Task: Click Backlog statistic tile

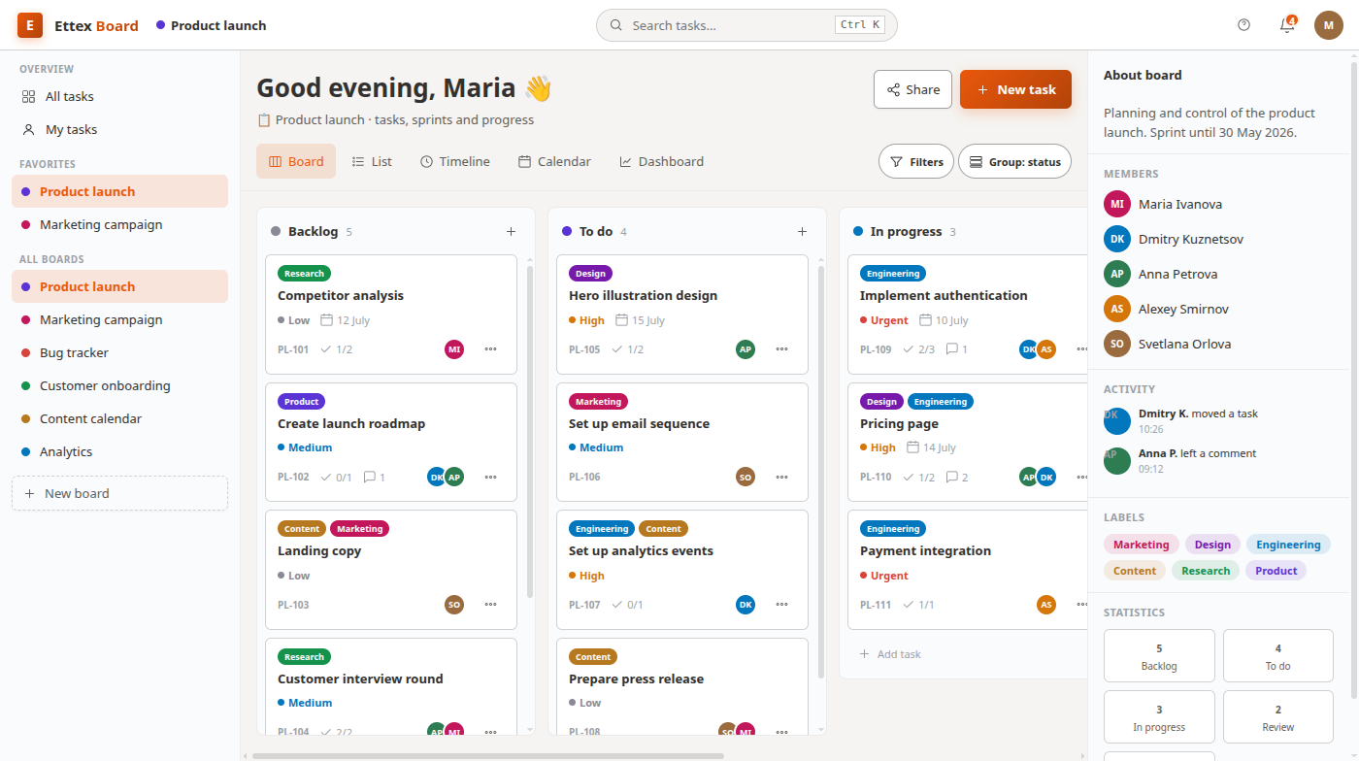Action: click(x=1159, y=656)
